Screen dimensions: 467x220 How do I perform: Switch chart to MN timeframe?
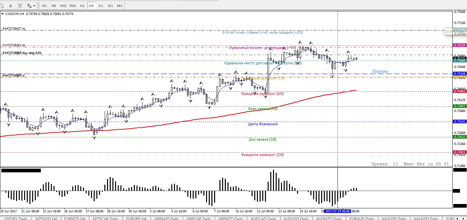119,6
